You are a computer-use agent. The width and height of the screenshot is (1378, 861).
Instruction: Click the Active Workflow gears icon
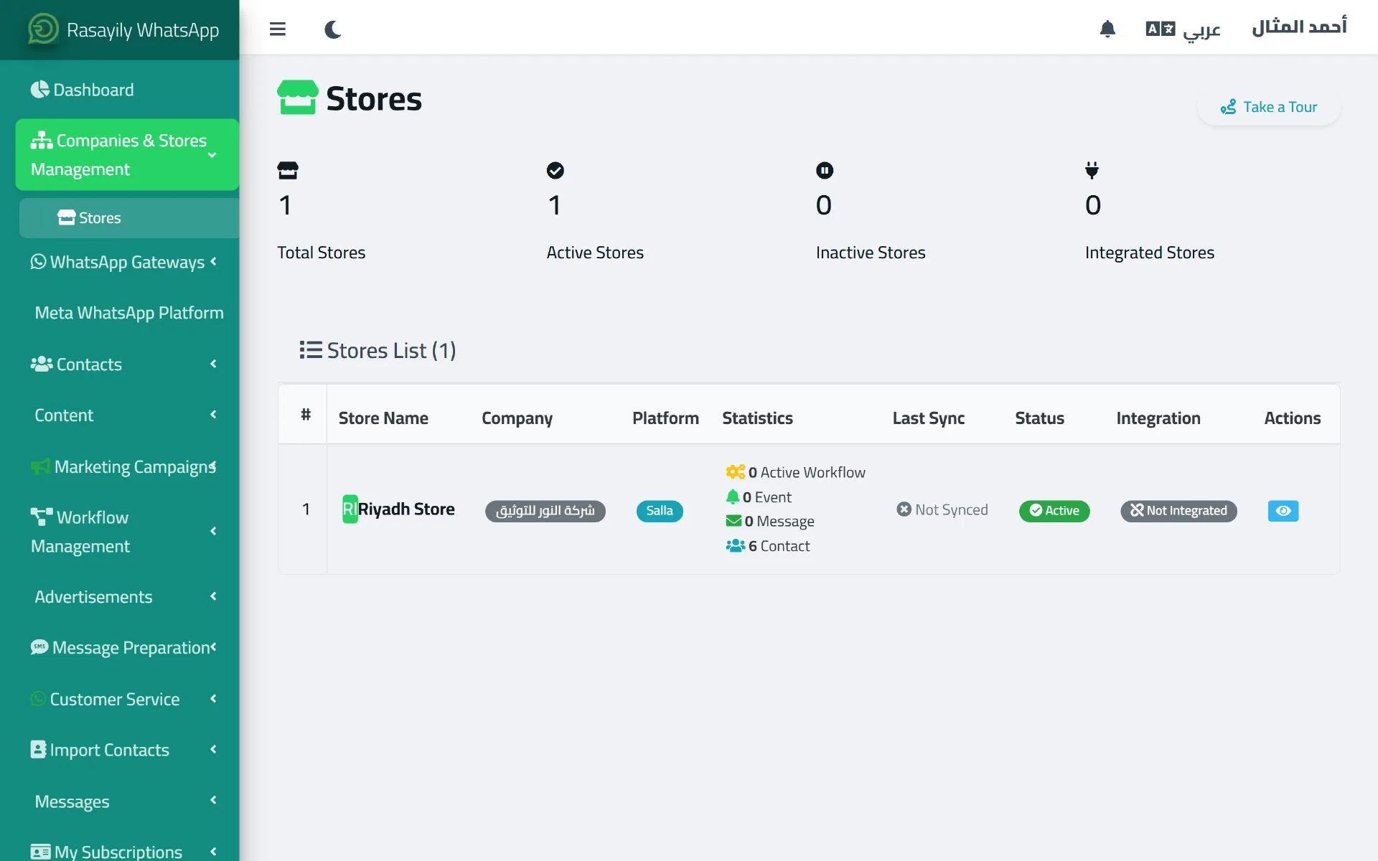(735, 472)
